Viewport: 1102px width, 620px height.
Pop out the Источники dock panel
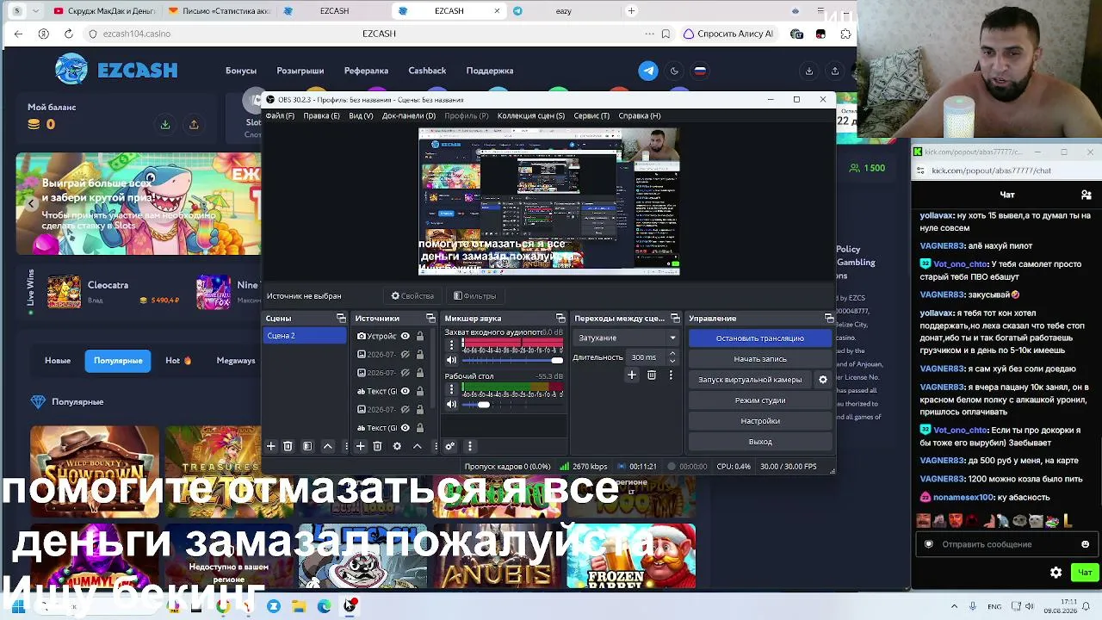pyautogui.click(x=430, y=319)
